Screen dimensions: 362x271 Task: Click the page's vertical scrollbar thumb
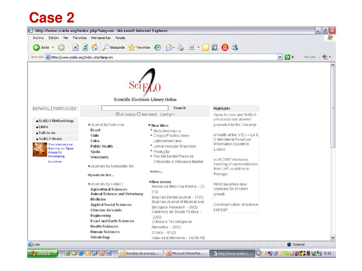click(x=333, y=108)
